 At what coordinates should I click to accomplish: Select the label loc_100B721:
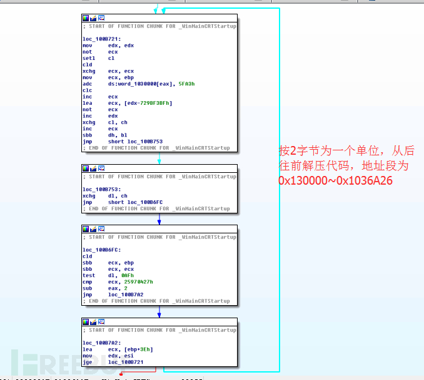102,39
